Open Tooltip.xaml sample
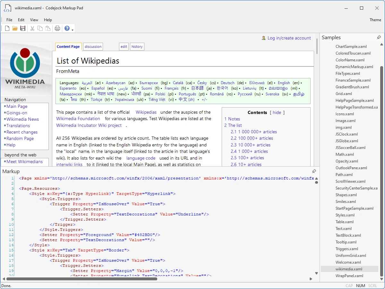Viewport: 385px width, 289px height. coord(346,242)
